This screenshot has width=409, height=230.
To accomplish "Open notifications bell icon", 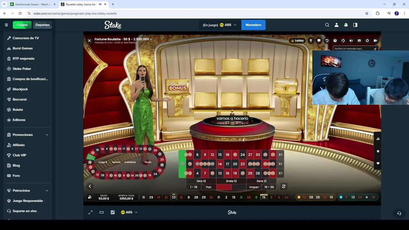I will pyautogui.click(x=346, y=25).
